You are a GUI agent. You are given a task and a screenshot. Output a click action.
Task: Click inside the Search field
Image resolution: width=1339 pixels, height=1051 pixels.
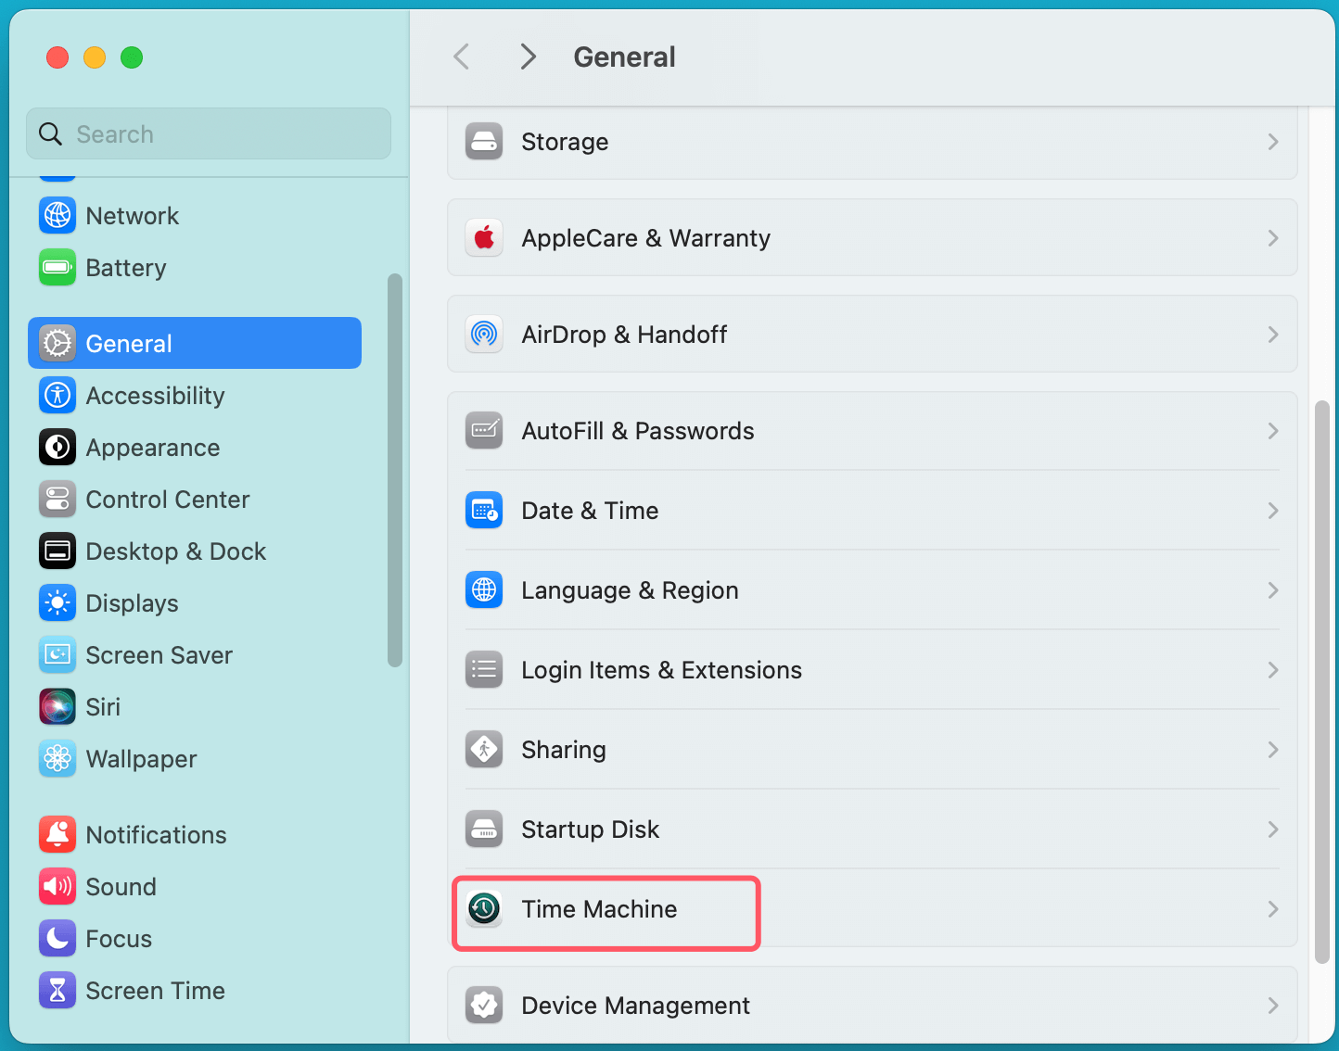208,133
